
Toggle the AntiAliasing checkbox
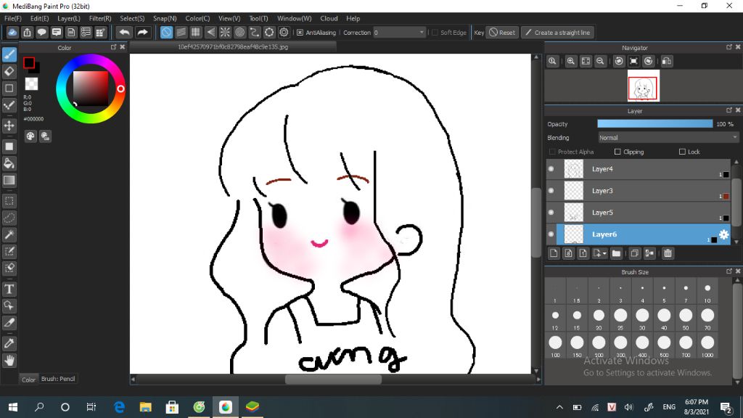[300, 33]
